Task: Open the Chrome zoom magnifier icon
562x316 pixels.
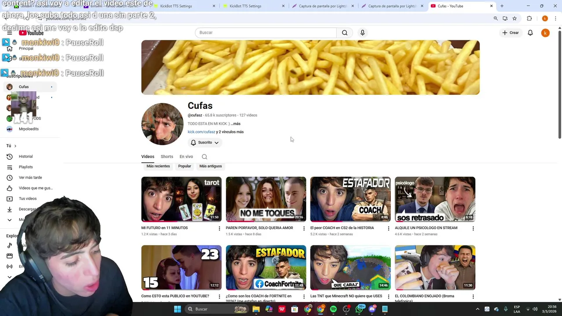Action: pos(496,18)
